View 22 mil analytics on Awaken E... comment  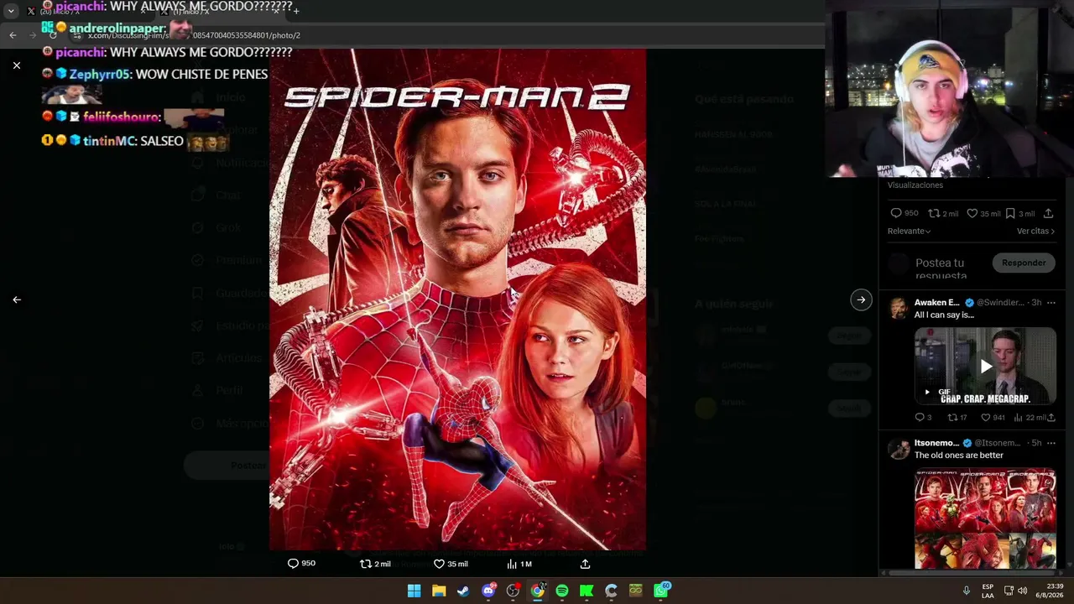(x=1030, y=417)
